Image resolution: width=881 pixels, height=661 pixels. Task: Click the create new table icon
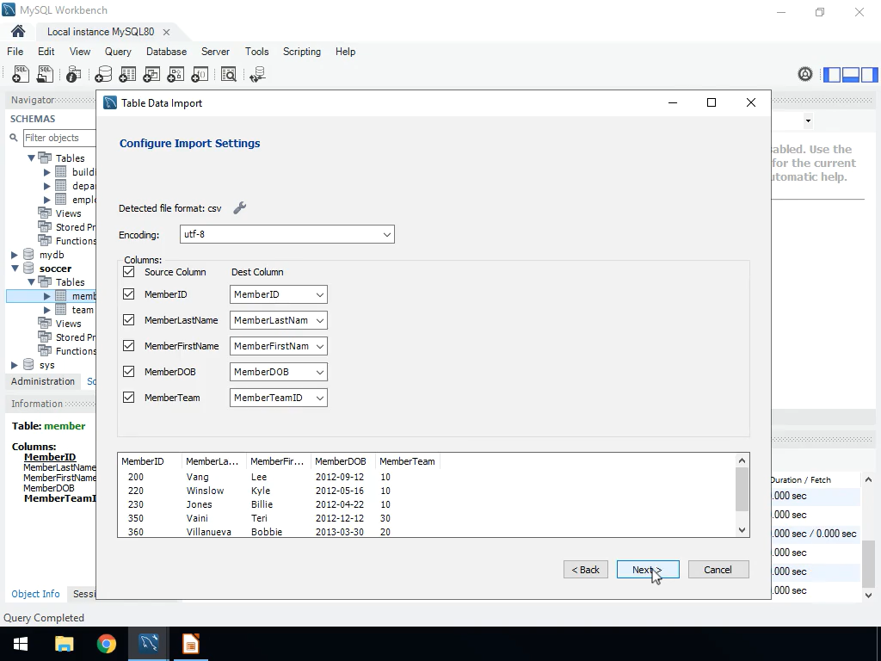point(127,75)
